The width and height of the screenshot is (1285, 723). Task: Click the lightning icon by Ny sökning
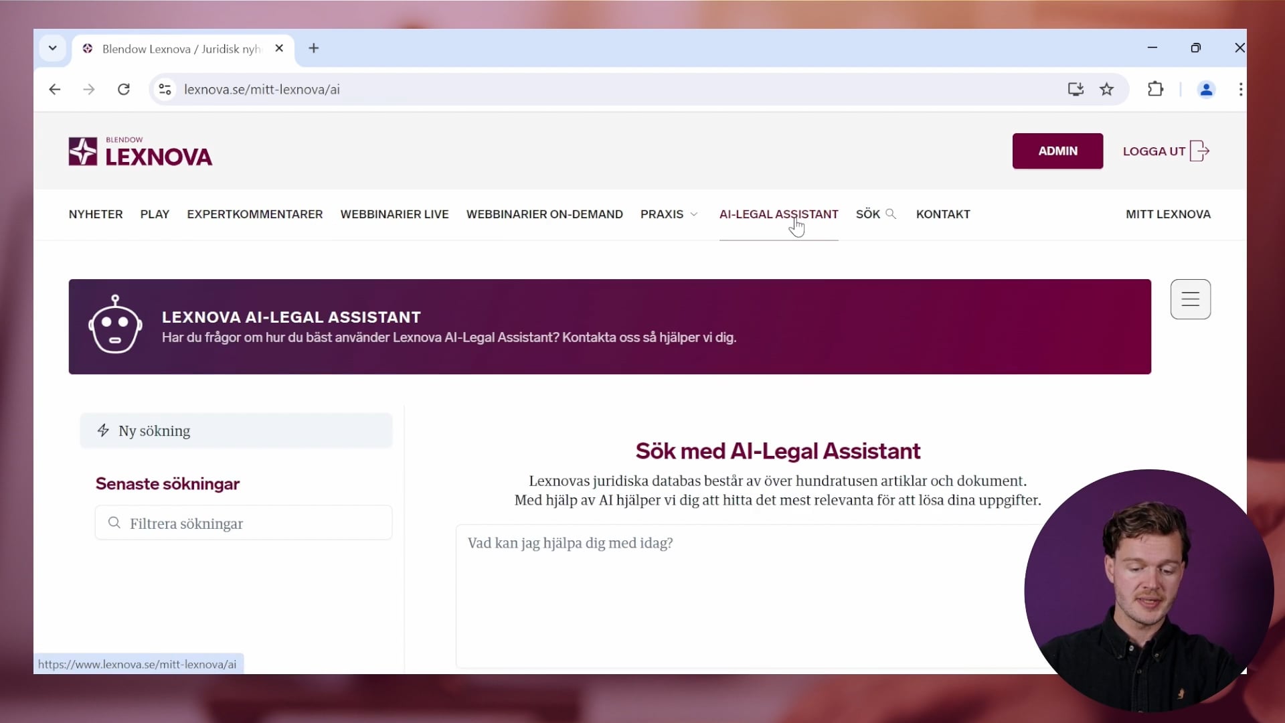click(x=103, y=430)
